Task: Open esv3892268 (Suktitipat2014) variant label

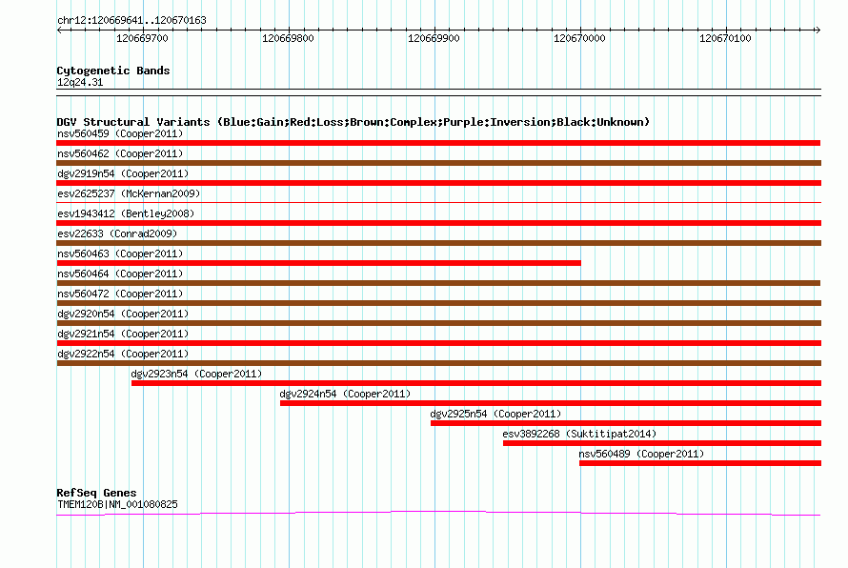Action: point(579,434)
